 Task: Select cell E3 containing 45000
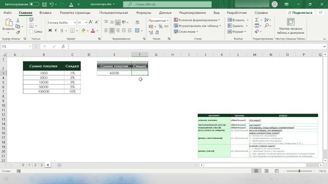(x=114, y=73)
